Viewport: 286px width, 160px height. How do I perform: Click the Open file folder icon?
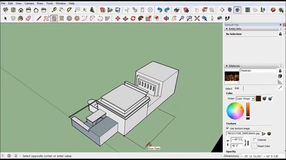point(110,10)
